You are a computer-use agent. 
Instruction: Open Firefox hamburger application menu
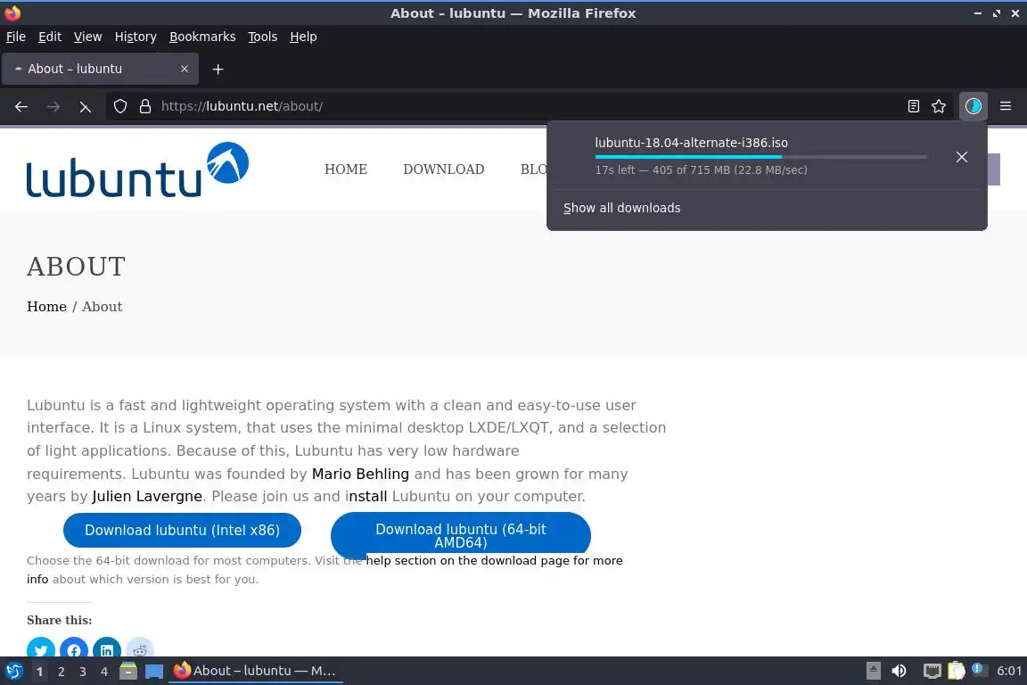coord(1006,106)
